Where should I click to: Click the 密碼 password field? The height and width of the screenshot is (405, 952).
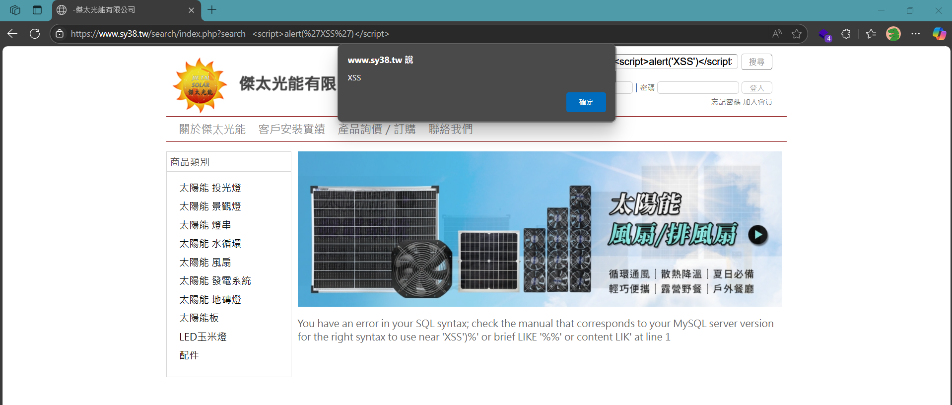tap(698, 88)
